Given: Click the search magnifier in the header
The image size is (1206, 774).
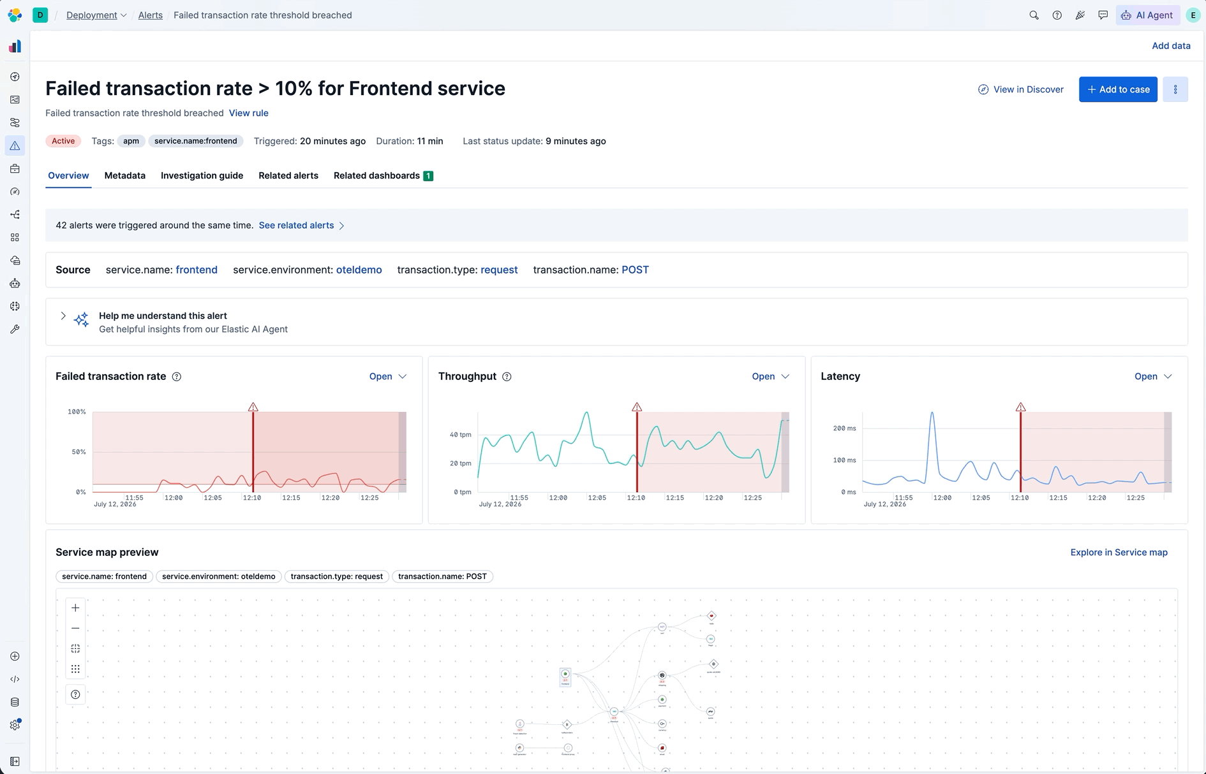Looking at the screenshot, I should (1034, 15).
